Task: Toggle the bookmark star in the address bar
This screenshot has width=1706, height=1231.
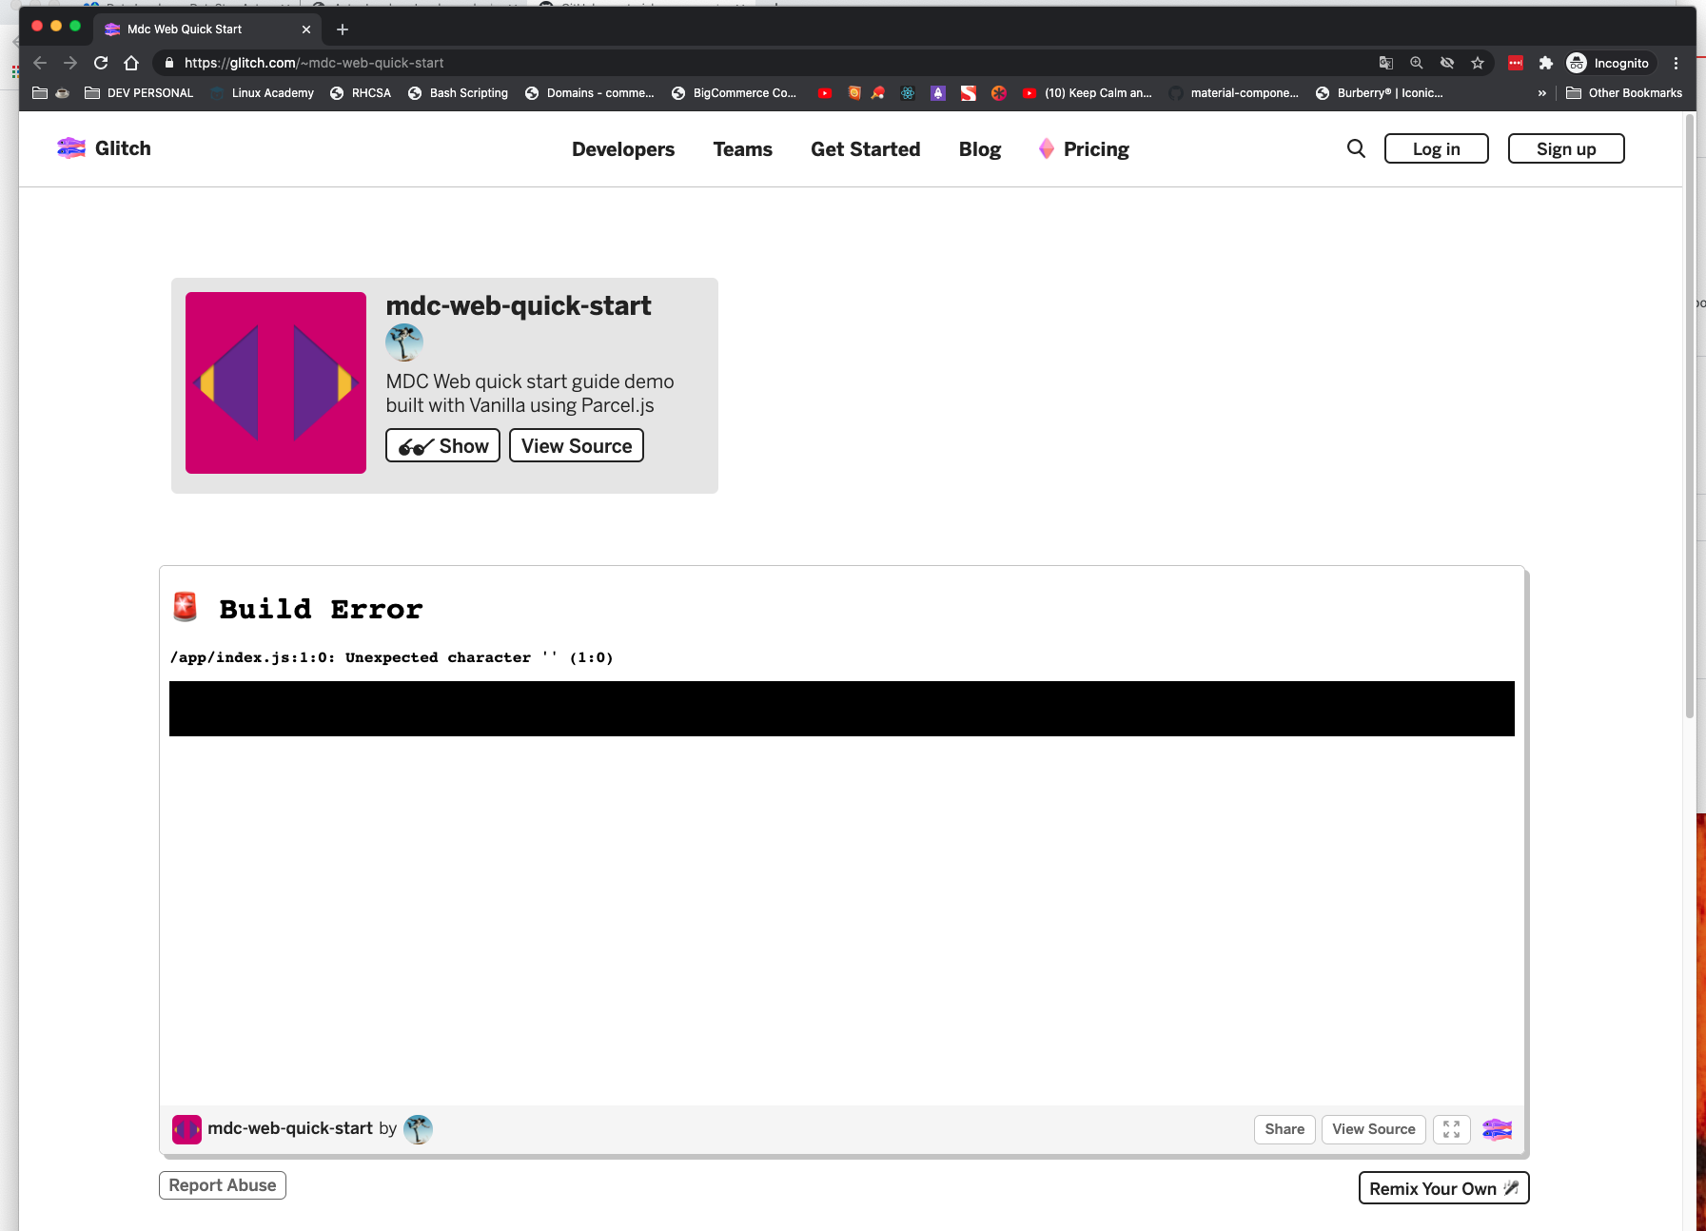Action: 1479,63
